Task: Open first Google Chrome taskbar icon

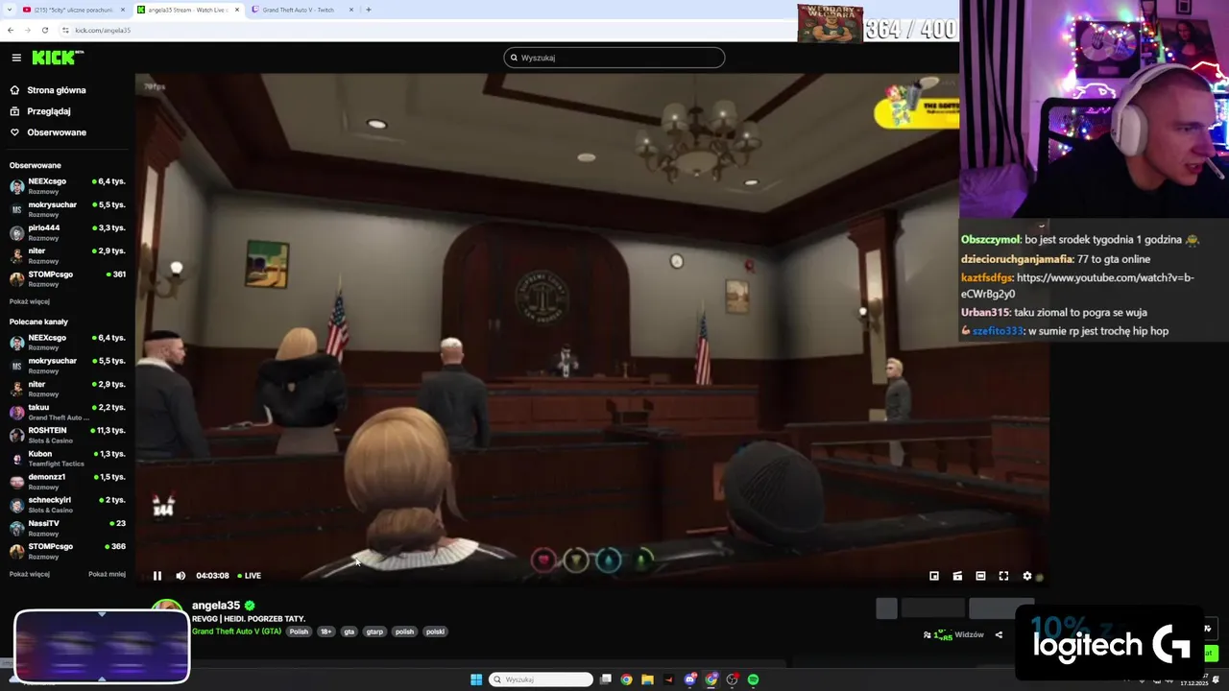Action: click(627, 679)
